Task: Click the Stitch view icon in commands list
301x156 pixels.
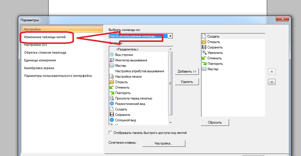Action: tap(112, 55)
